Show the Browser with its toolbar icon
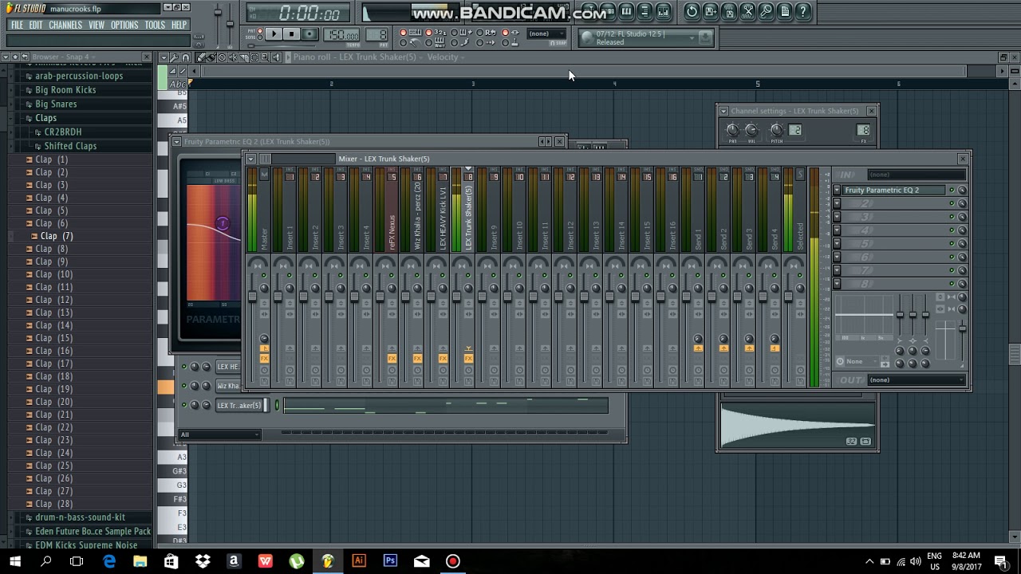 (645, 11)
